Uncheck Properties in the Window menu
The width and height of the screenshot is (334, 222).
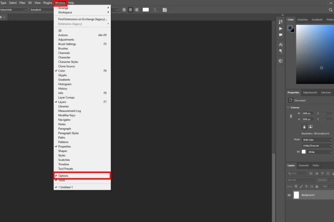point(82,147)
